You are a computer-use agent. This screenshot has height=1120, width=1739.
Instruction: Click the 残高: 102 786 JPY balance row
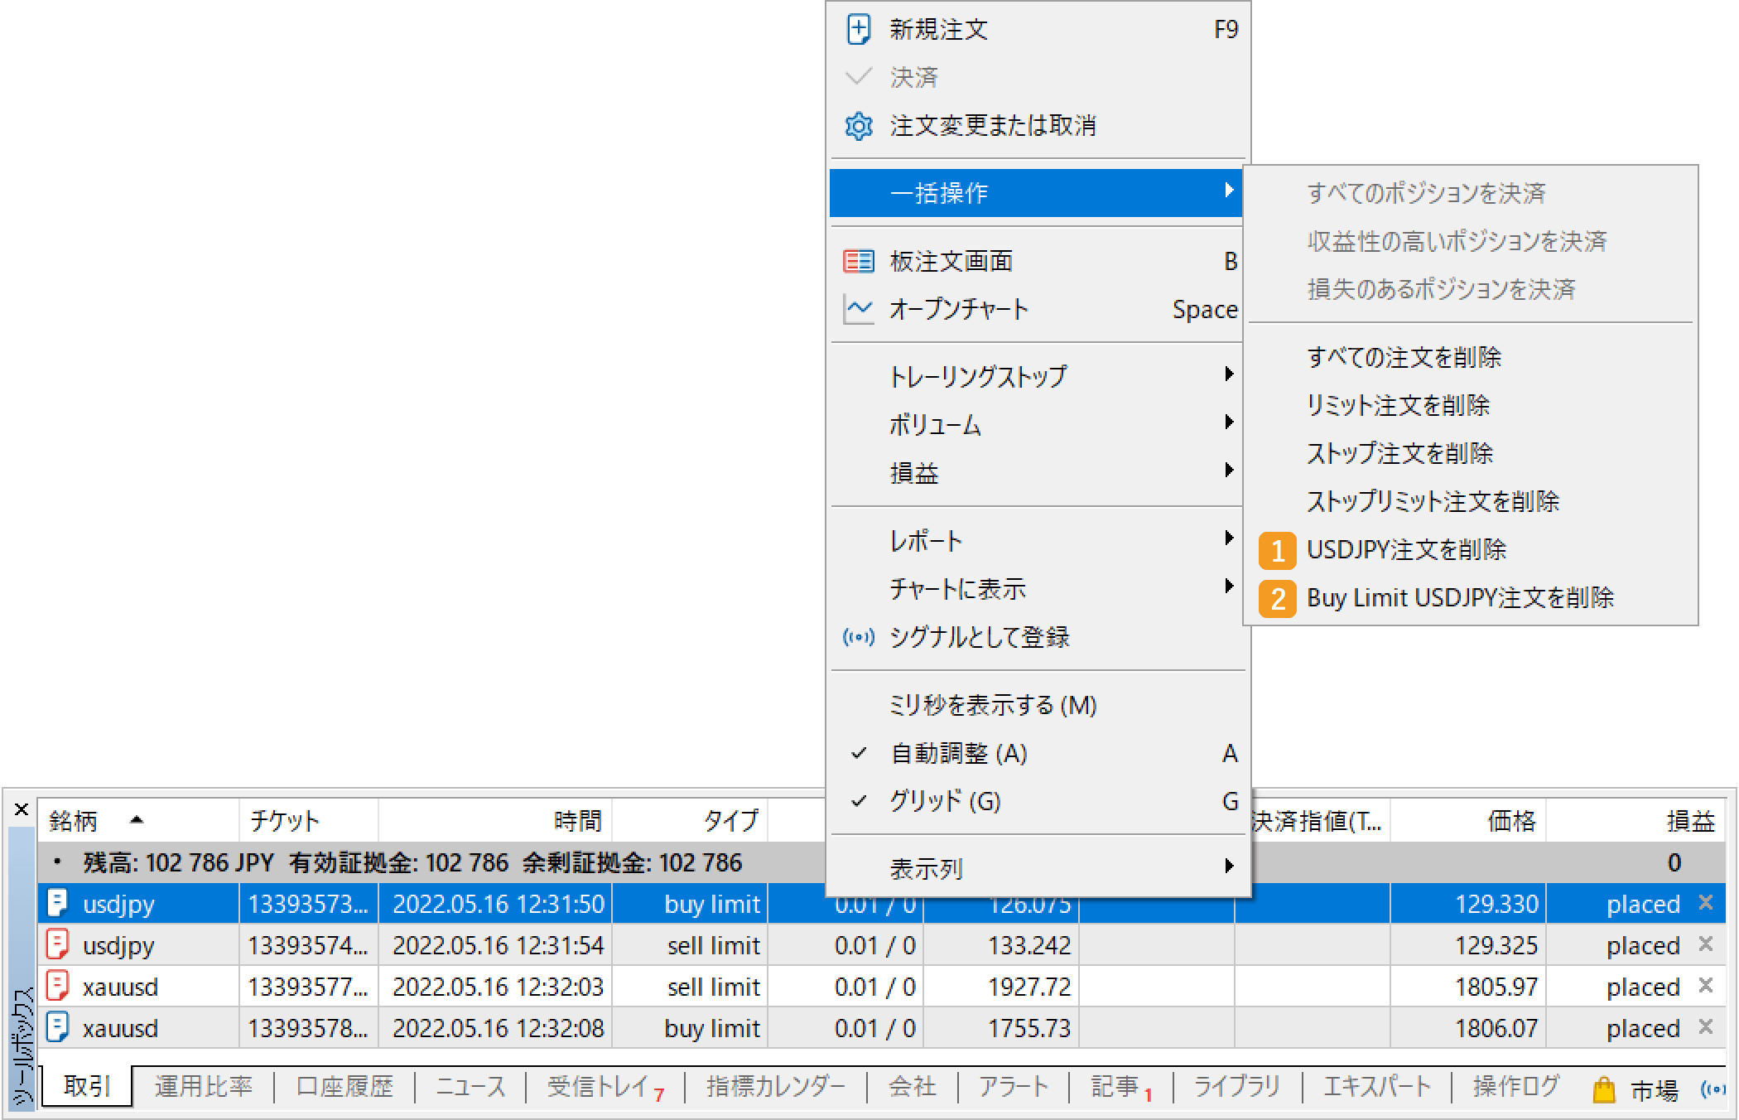click(x=882, y=862)
